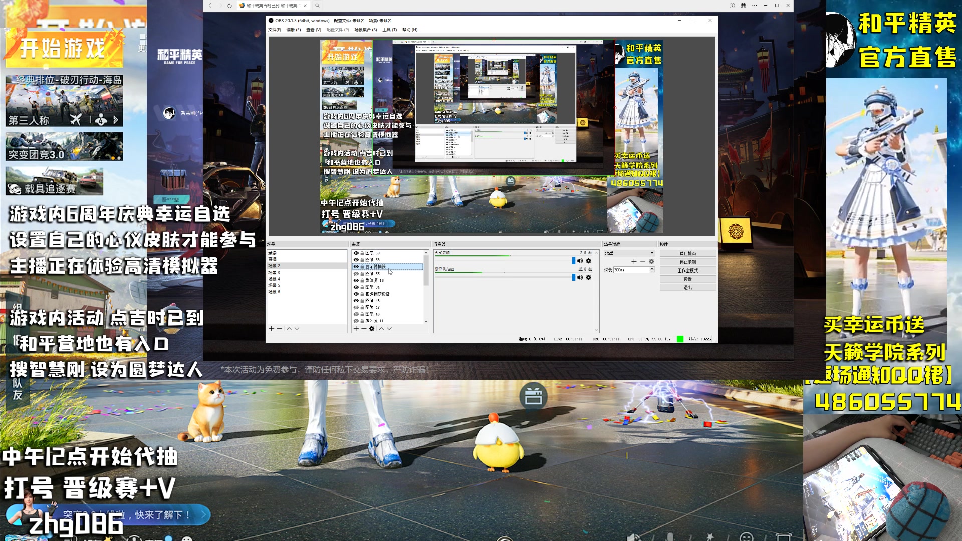The width and height of the screenshot is (962, 541).
Task: Toggle visibility of 图像 59 source
Action: tap(356, 253)
